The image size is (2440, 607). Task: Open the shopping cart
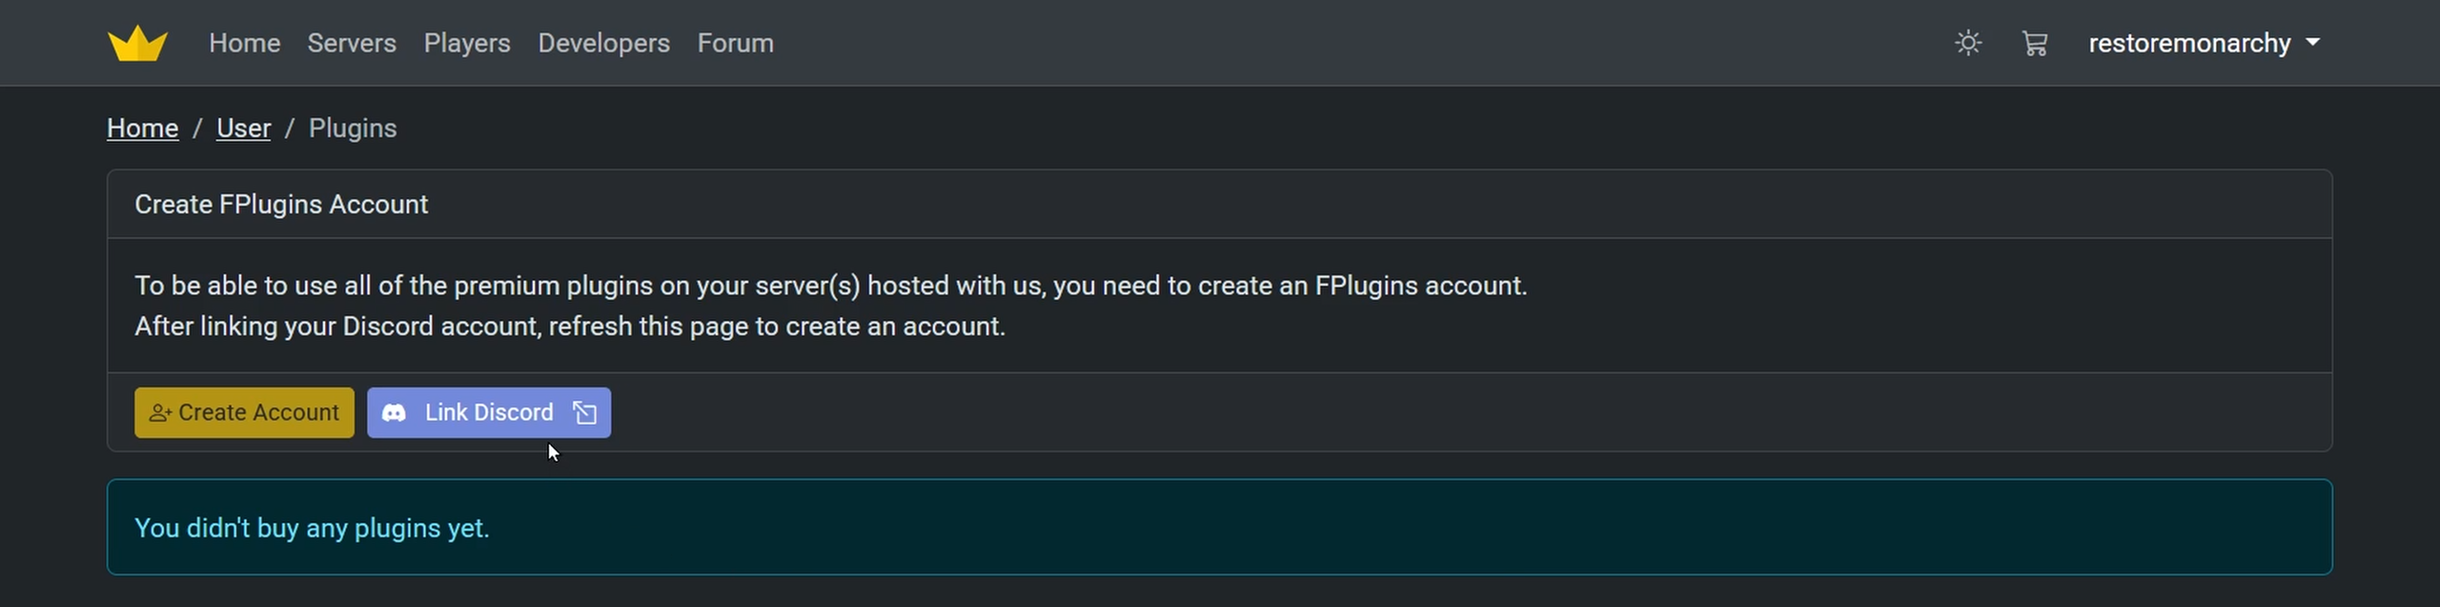pyautogui.click(x=2034, y=43)
